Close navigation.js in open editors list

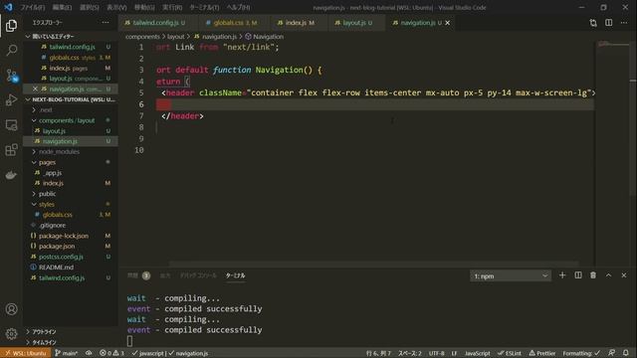(x=35, y=89)
